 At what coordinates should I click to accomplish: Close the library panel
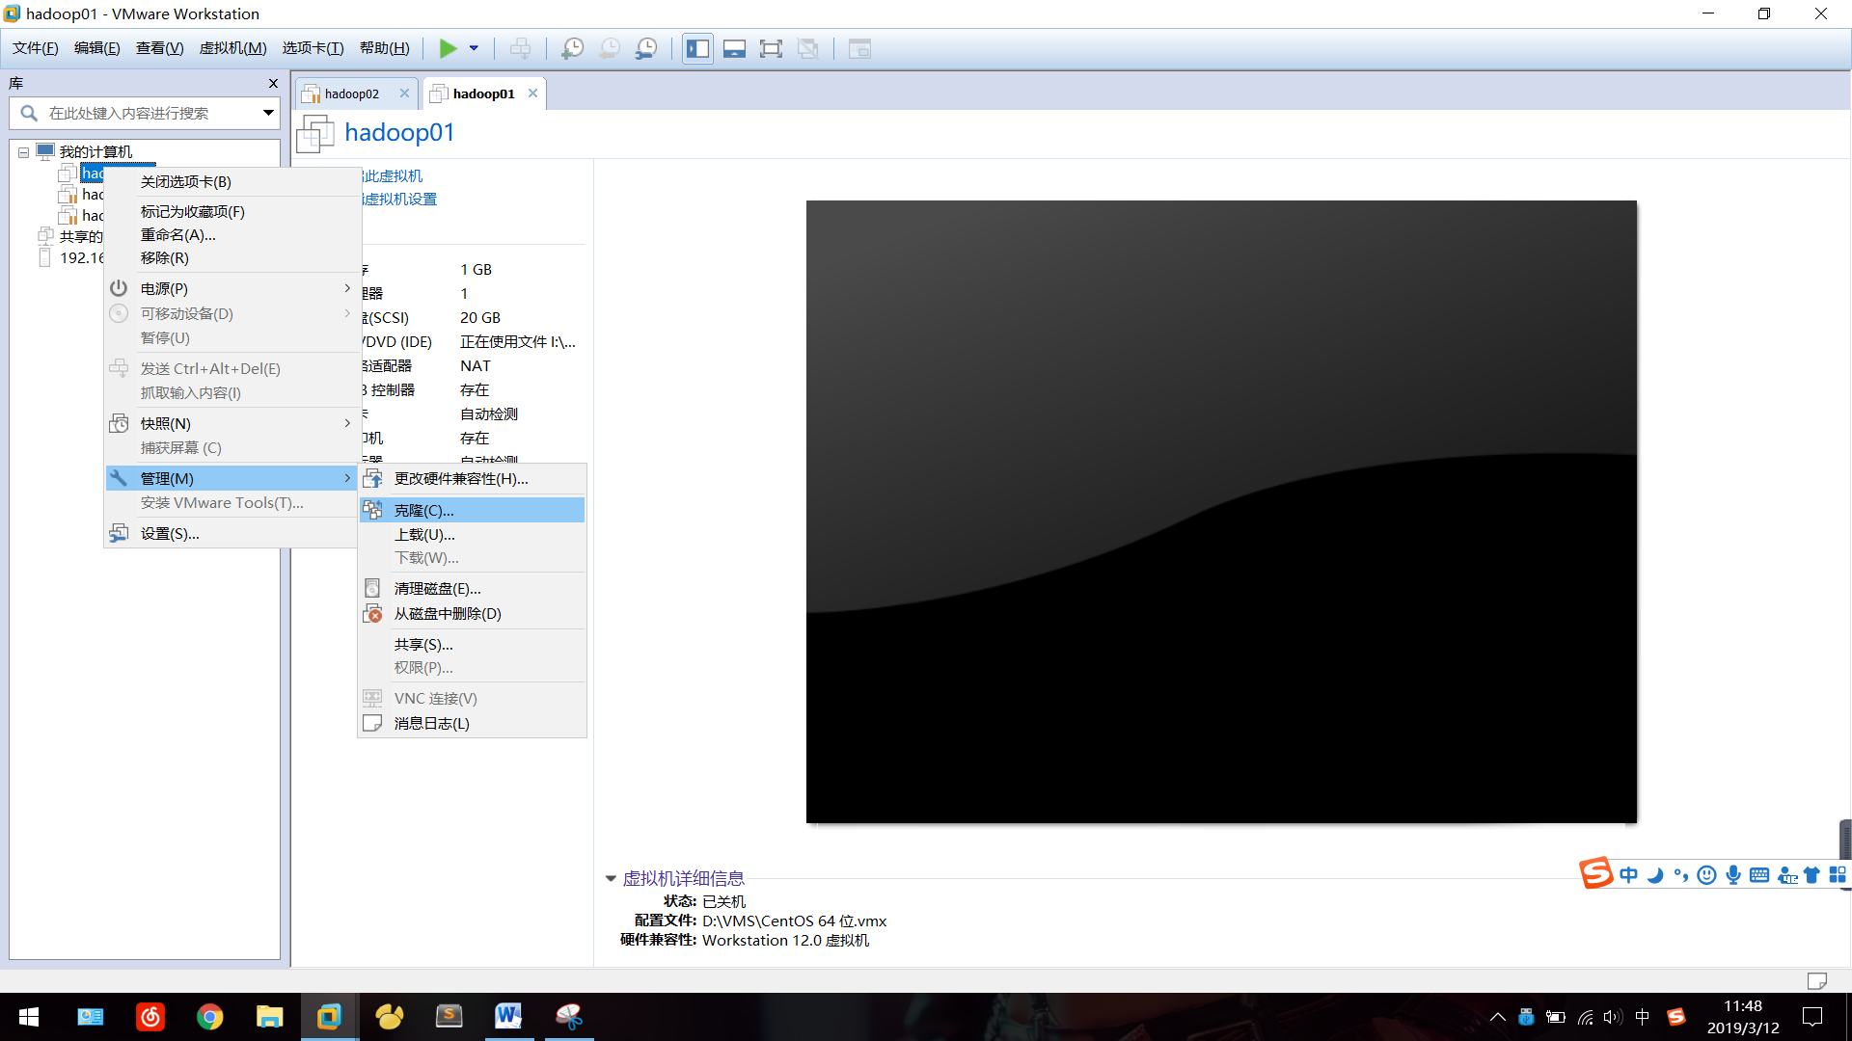point(273,84)
